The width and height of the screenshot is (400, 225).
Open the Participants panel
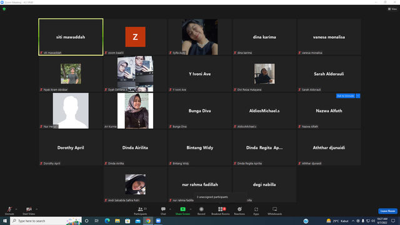[x=140, y=211]
